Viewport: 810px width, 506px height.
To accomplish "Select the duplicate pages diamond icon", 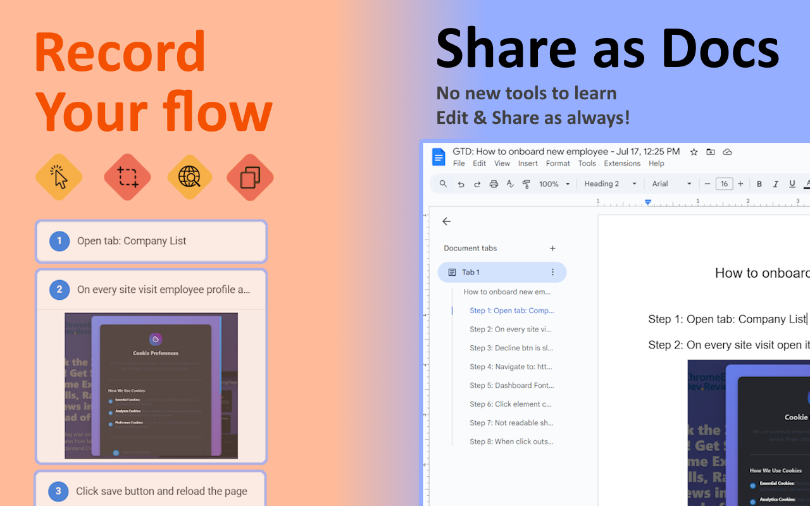I will click(250, 178).
